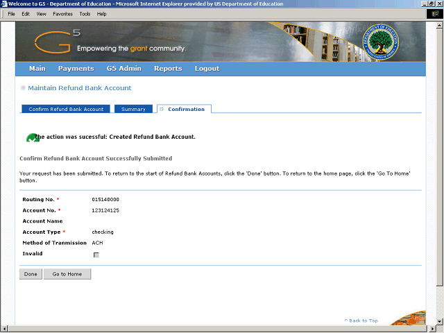Image resolution: width=444 pixels, height=333 pixels.
Task: Click the Confirm Refund Bank Account Successfully Submitted text
Action: (x=96, y=159)
